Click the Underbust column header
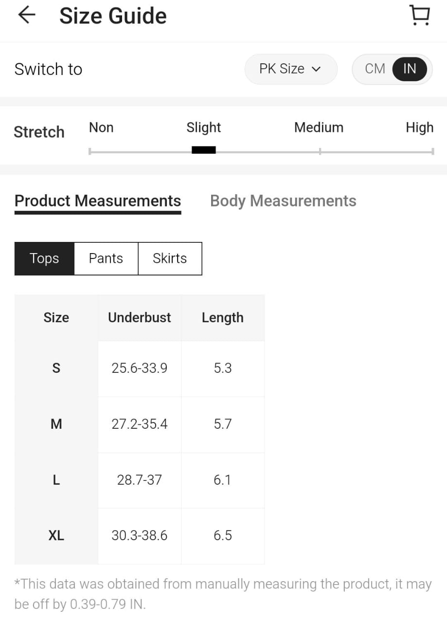This screenshot has height=623, width=447. (x=140, y=317)
